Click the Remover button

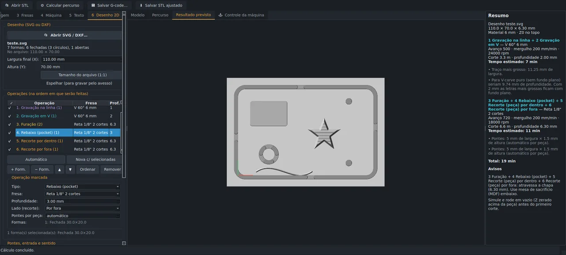[112, 170]
